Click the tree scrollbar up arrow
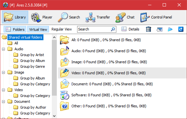The image size is (187, 119). coord(54,37)
